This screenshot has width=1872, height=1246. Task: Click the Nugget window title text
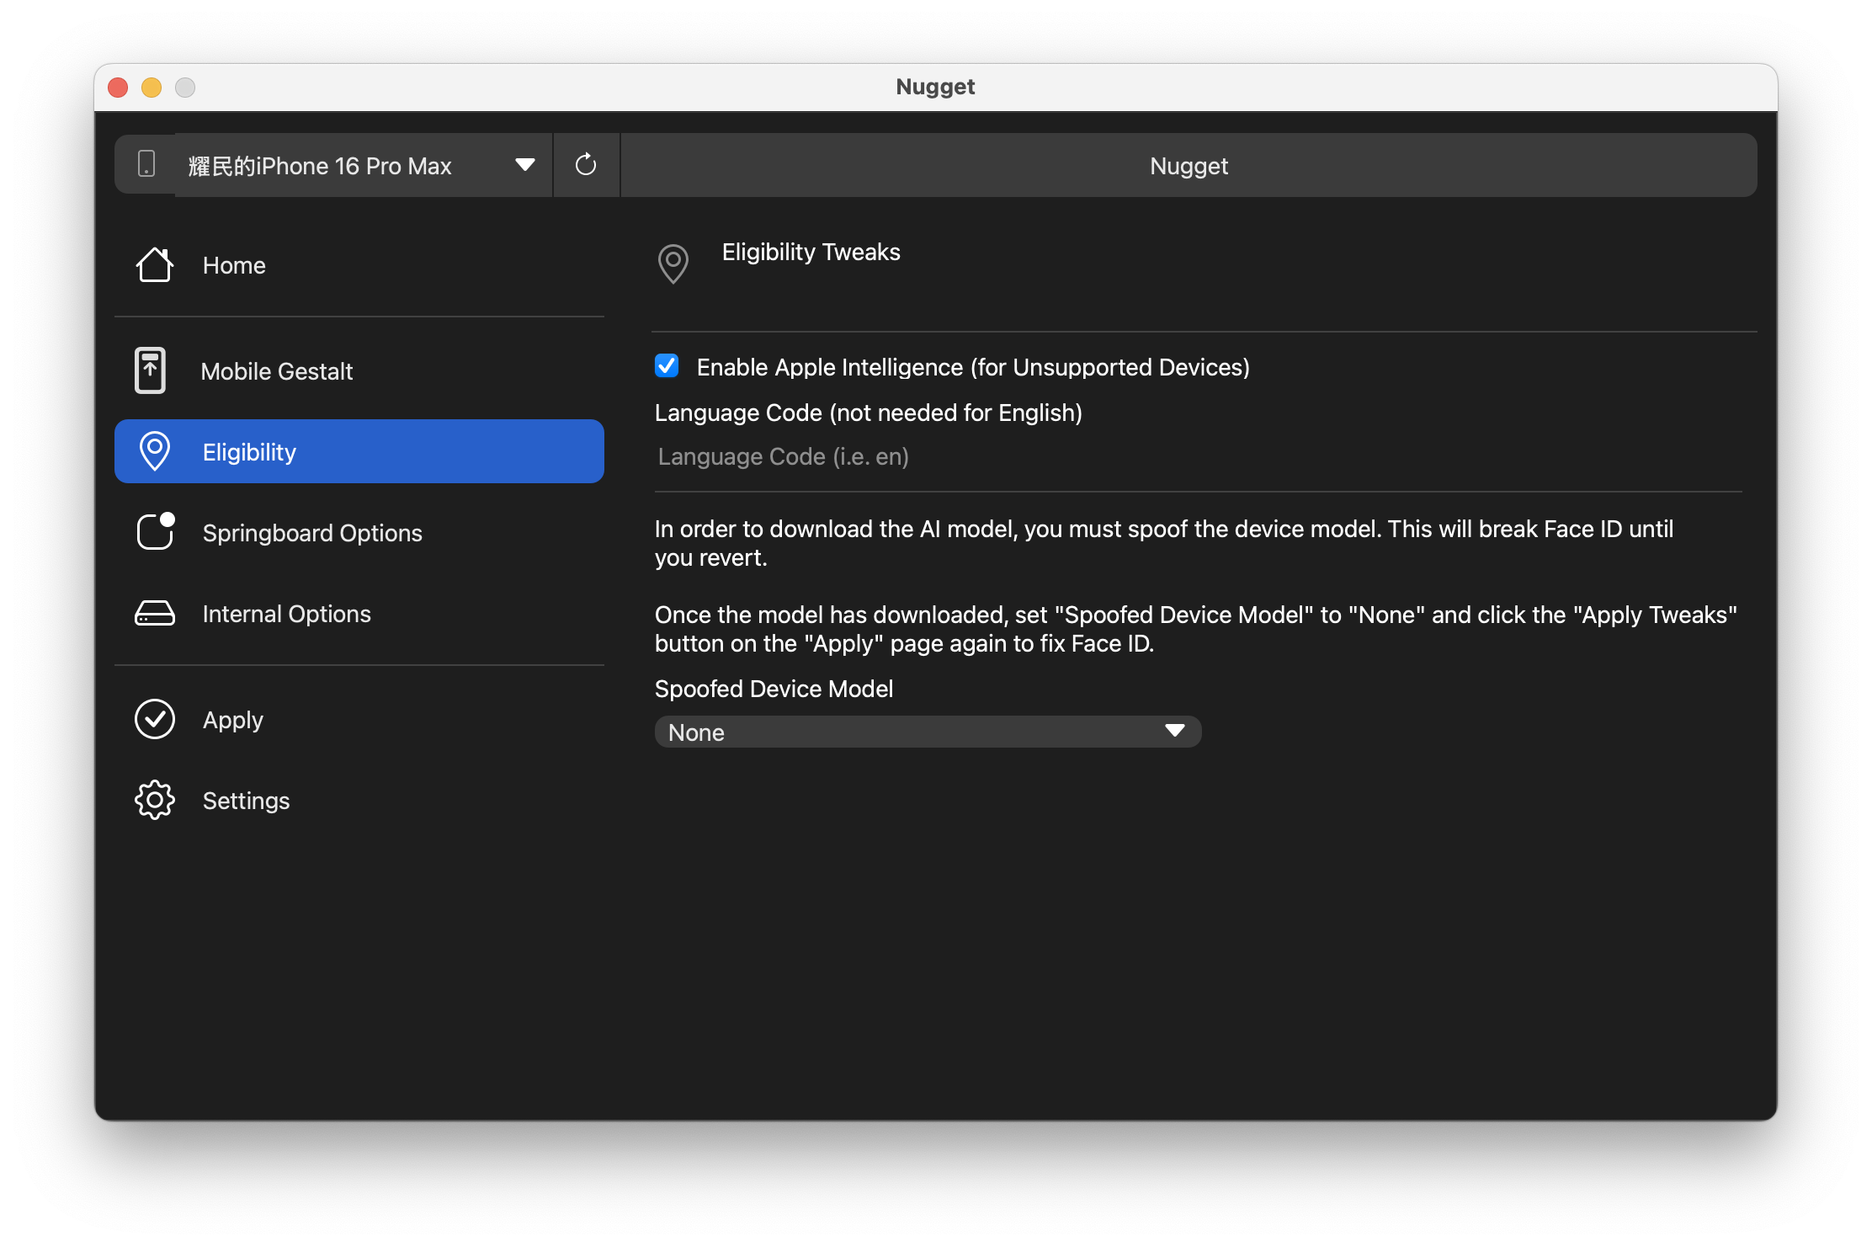click(935, 87)
